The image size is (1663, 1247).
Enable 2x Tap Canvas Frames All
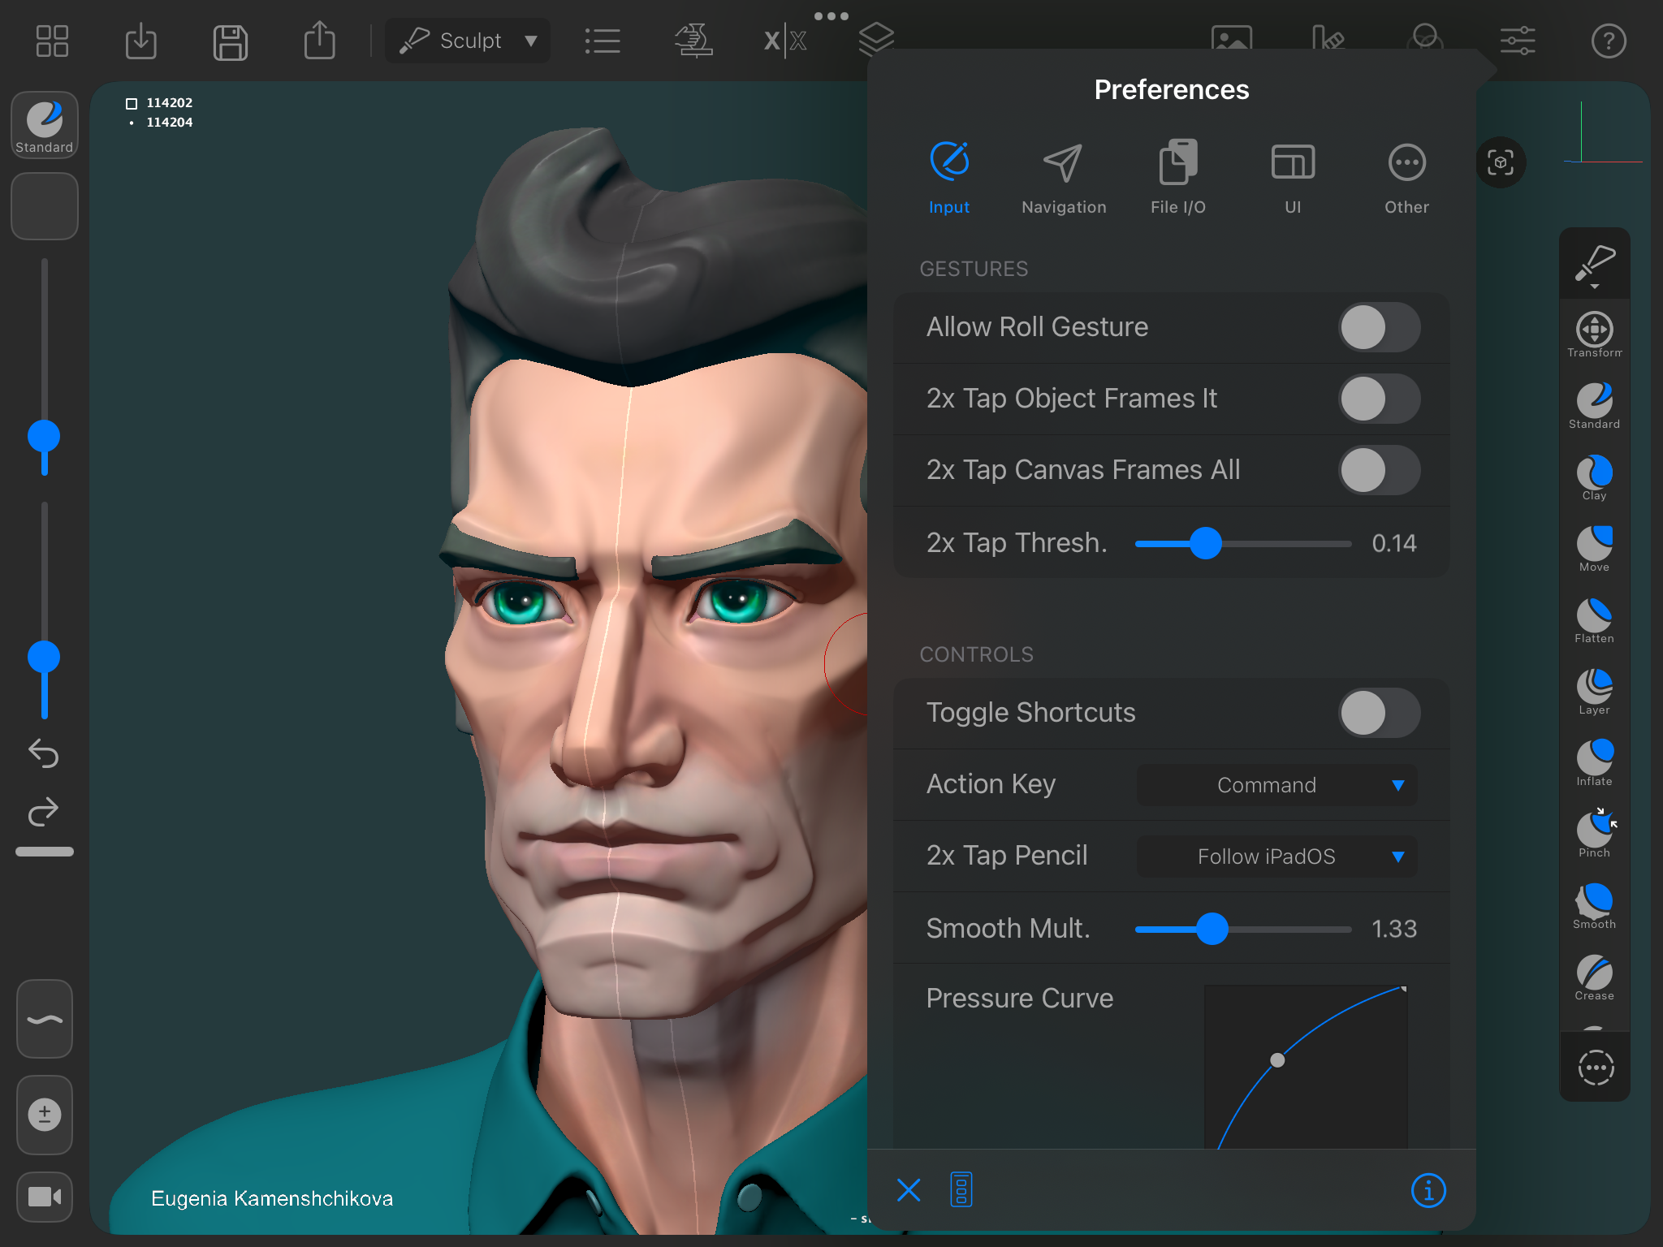[1379, 470]
